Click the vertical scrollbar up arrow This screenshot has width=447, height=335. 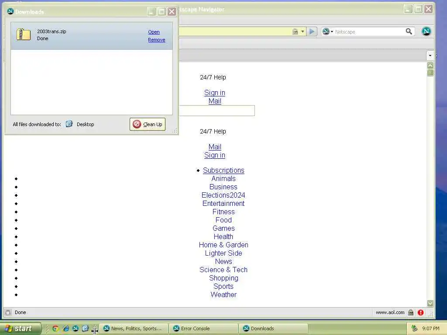[x=430, y=65]
